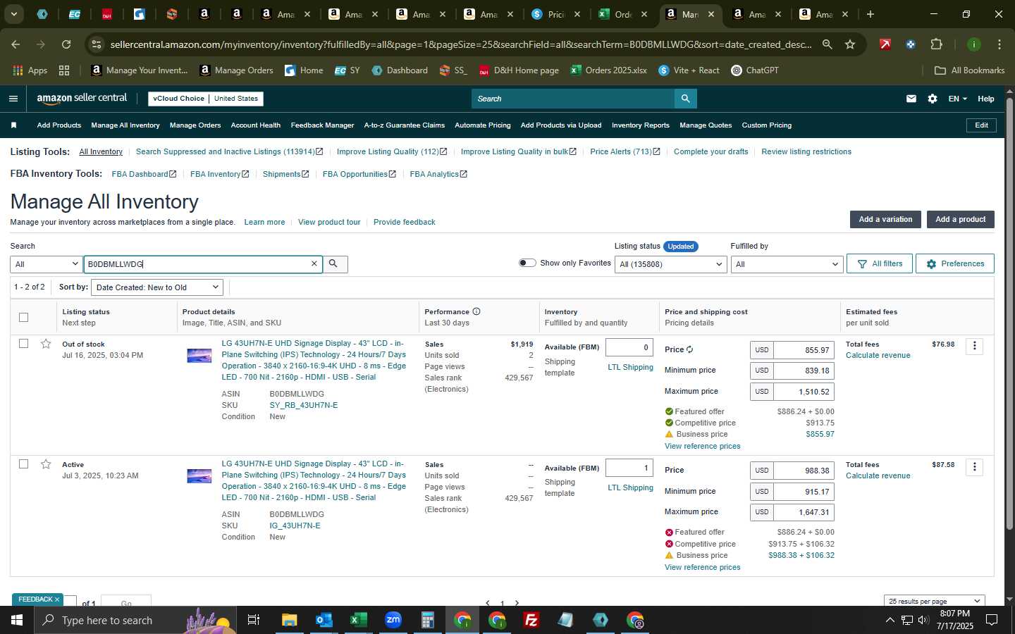1015x634 pixels.
Task: Open View reference prices for first listing
Action: [x=702, y=446]
